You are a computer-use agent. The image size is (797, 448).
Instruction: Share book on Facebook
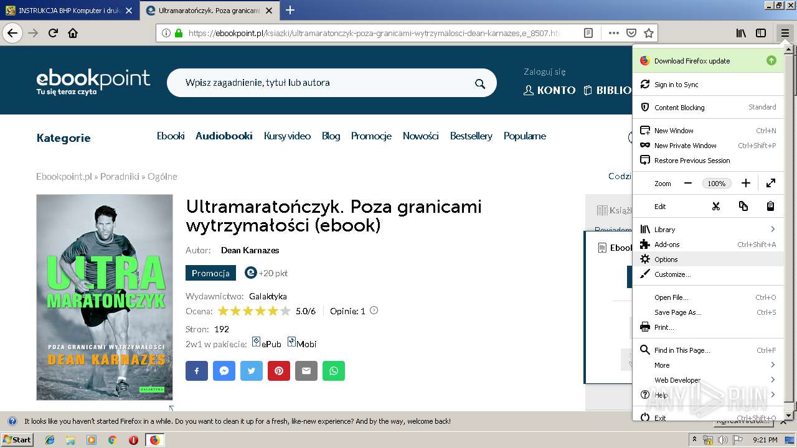[197, 371]
